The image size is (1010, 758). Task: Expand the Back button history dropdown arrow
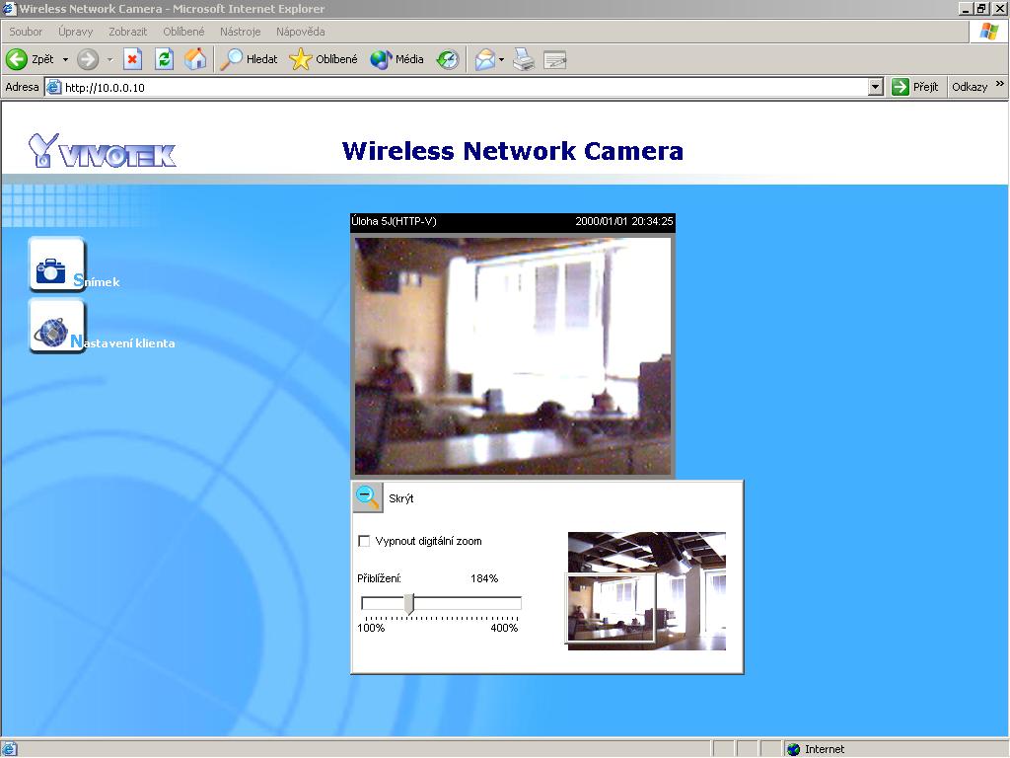tap(65, 59)
